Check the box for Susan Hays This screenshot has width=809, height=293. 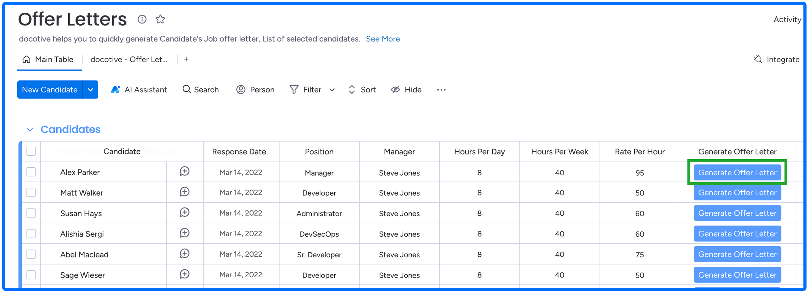pos(31,213)
